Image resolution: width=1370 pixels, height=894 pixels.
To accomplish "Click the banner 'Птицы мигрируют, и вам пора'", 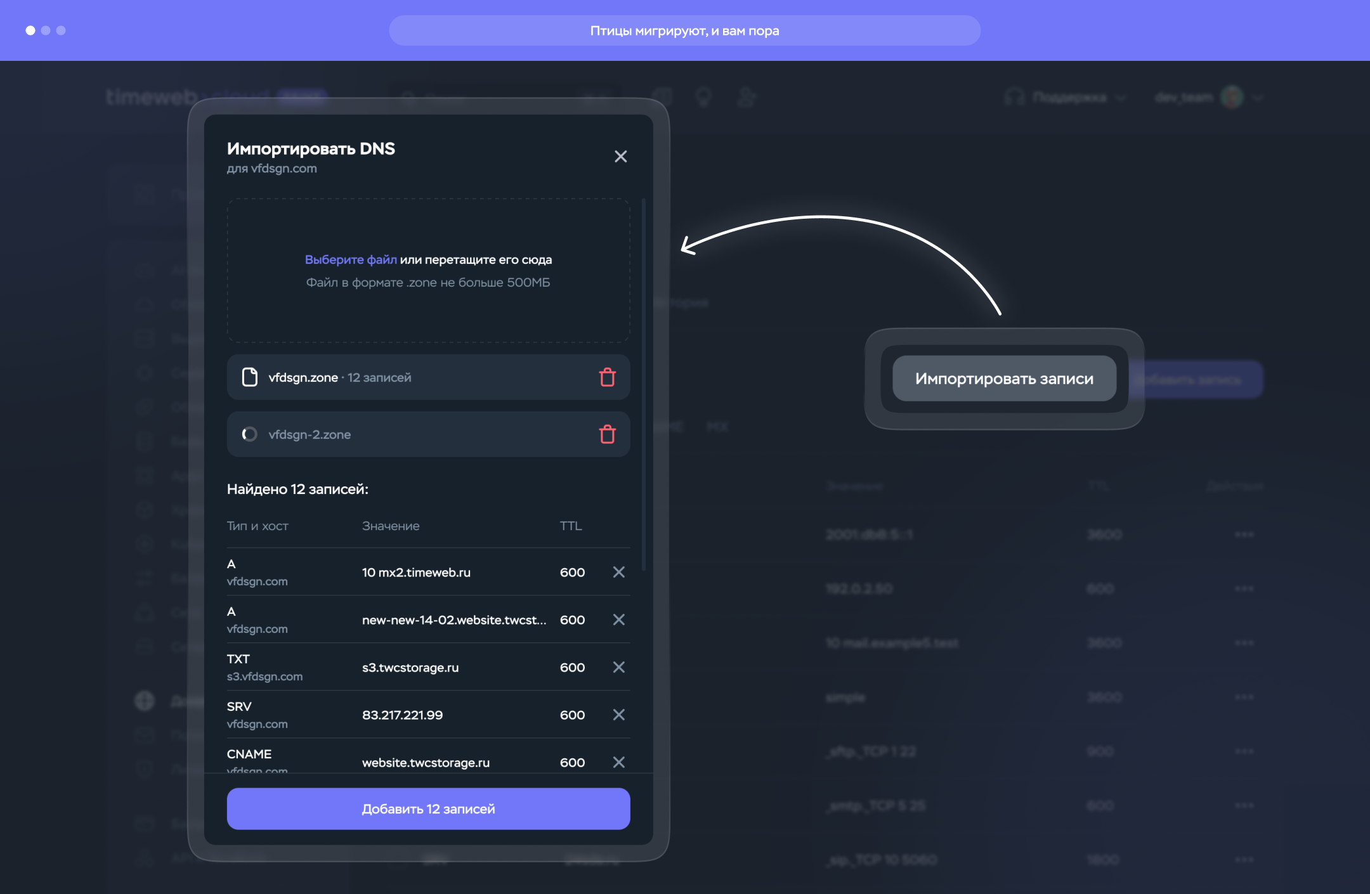I will 684,30.
